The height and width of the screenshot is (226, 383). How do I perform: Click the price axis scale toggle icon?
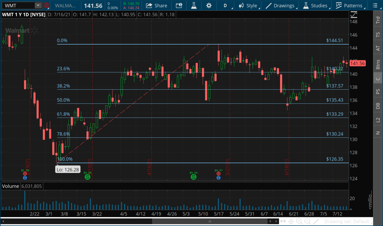[x=353, y=15]
